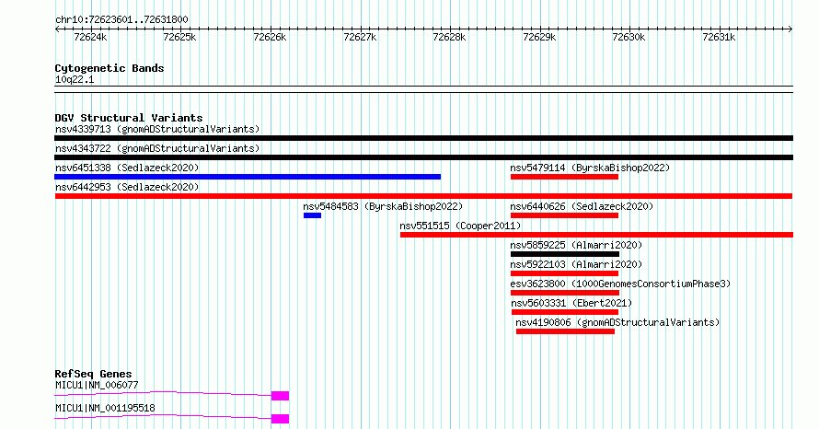Open the nsv551515 (Cooper2011) label
Viewport: 819px width, 429px height.
(x=460, y=226)
